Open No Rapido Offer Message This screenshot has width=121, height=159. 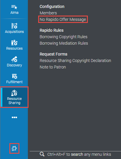(x=63, y=19)
